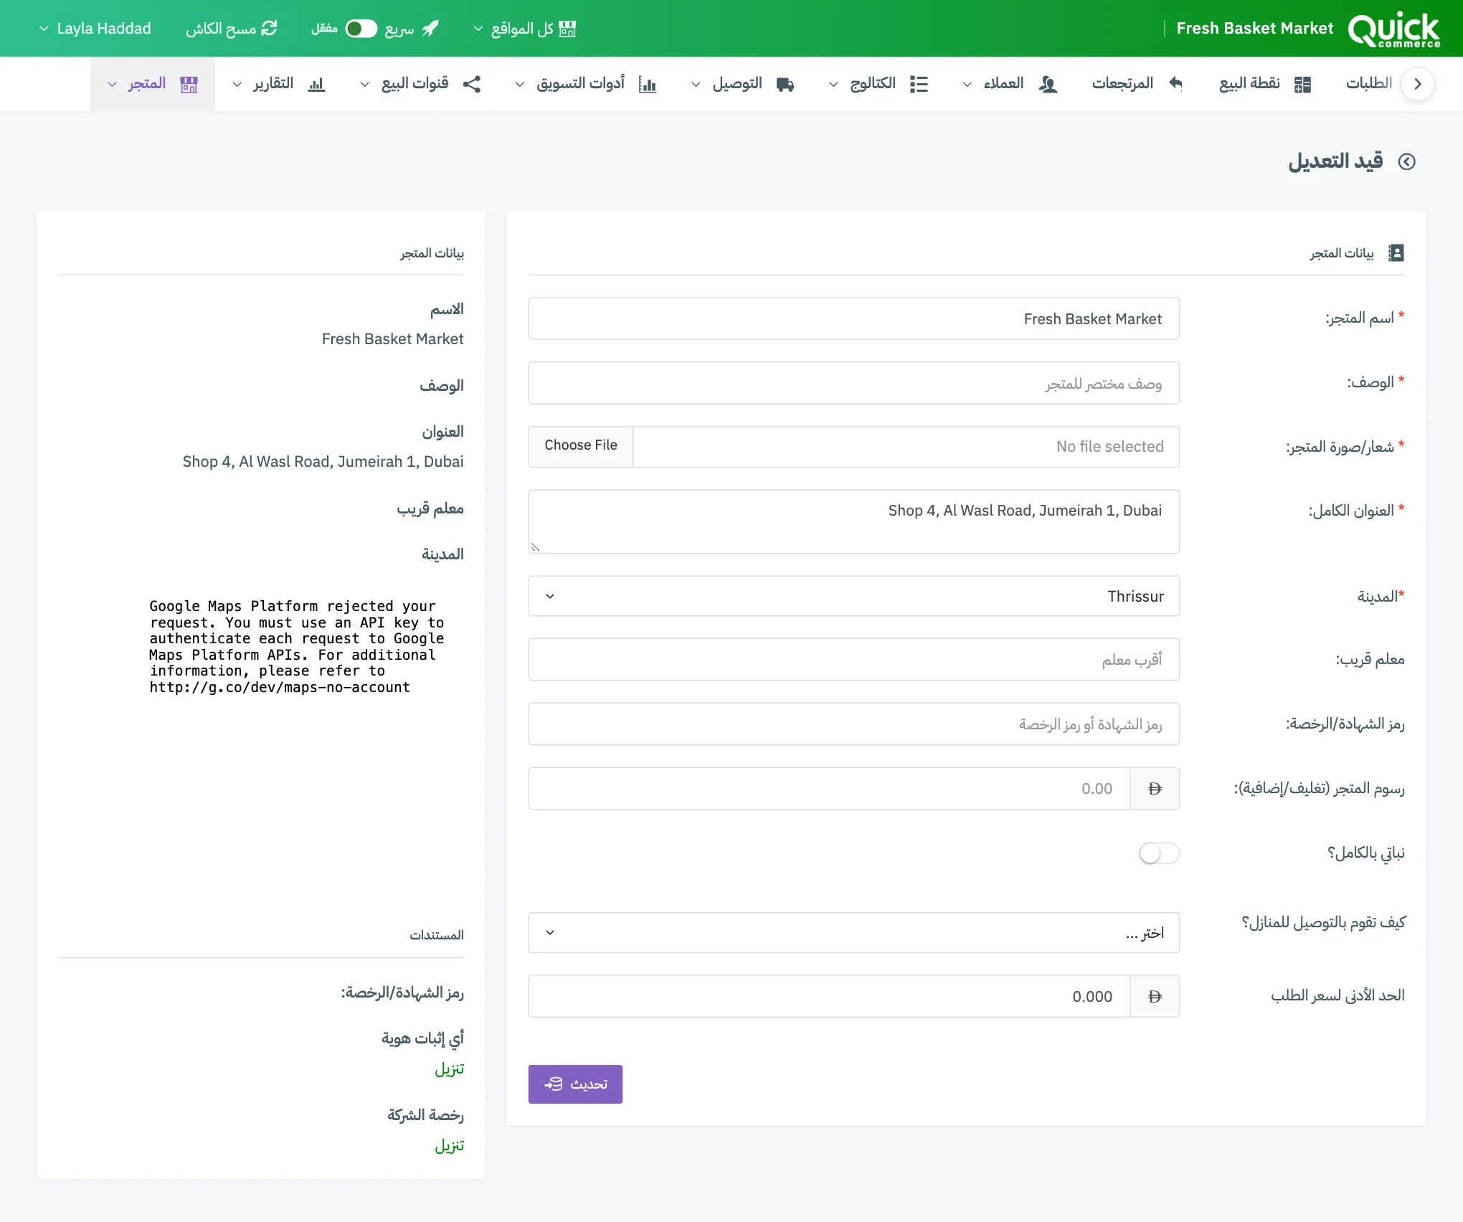Click the certificate/license code input field
Screen dimensions: 1463x1222
coord(853,724)
